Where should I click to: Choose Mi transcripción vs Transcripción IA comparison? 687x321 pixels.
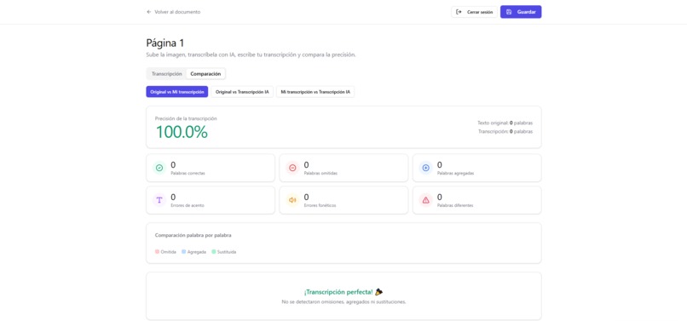coord(315,92)
